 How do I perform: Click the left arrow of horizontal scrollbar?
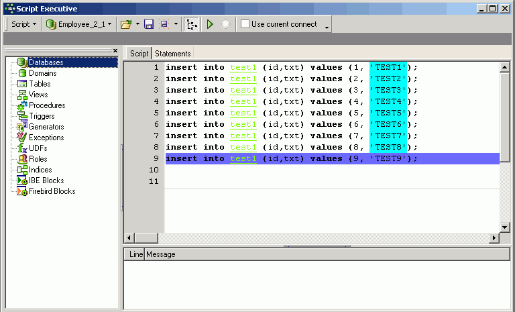(x=129, y=238)
